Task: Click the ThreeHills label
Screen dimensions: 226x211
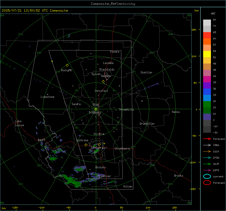Action: click(x=126, y=110)
